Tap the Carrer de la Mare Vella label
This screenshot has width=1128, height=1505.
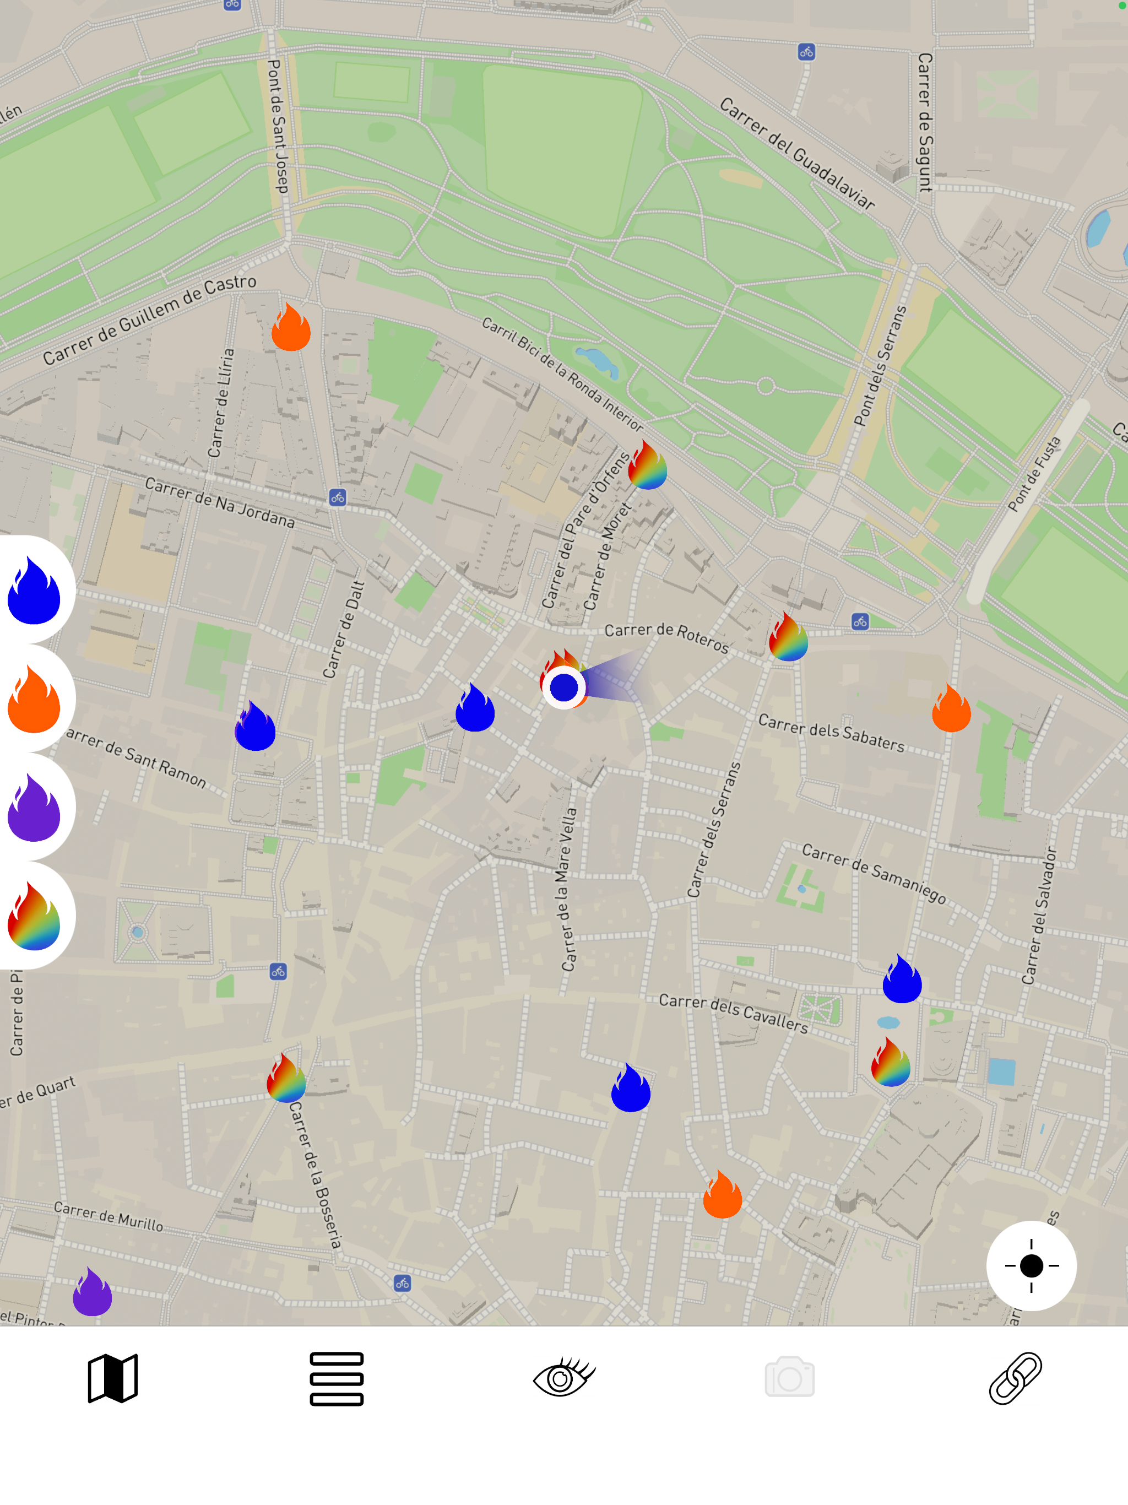click(x=569, y=889)
